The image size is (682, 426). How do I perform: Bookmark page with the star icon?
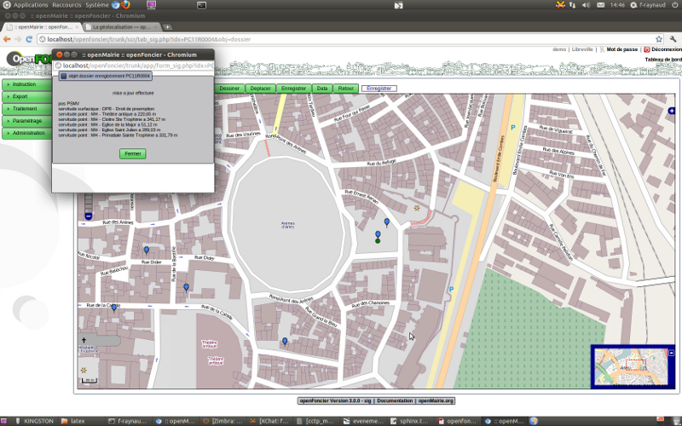[x=658, y=39]
